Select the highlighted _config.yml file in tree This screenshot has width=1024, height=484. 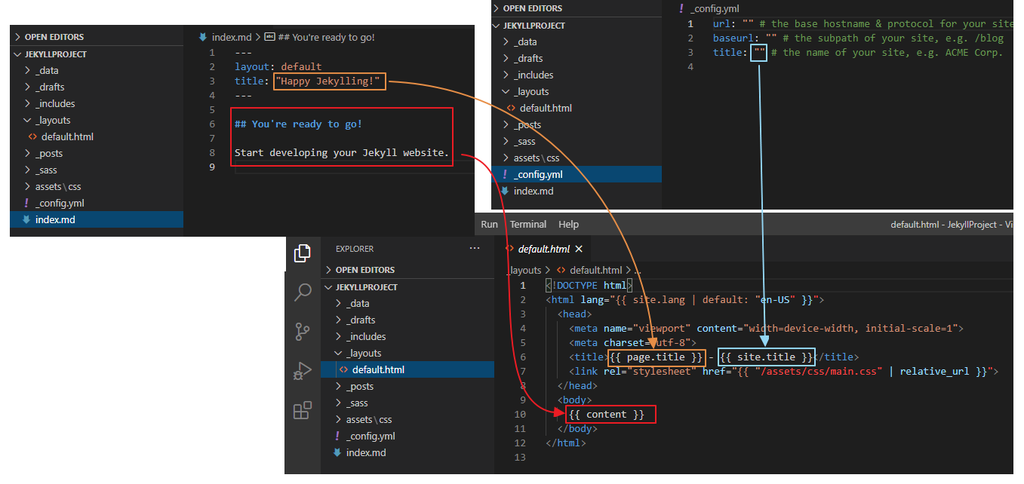pyautogui.click(x=538, y=174)
